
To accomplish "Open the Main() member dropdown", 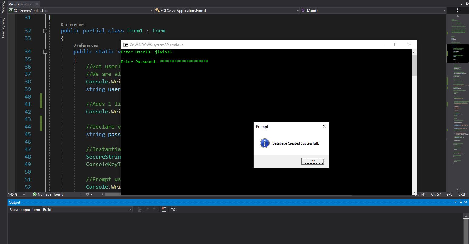I will 444,11.
